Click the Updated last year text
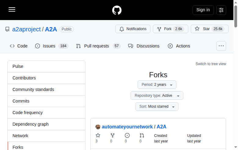238x150 pixels. tap(194, 138)
